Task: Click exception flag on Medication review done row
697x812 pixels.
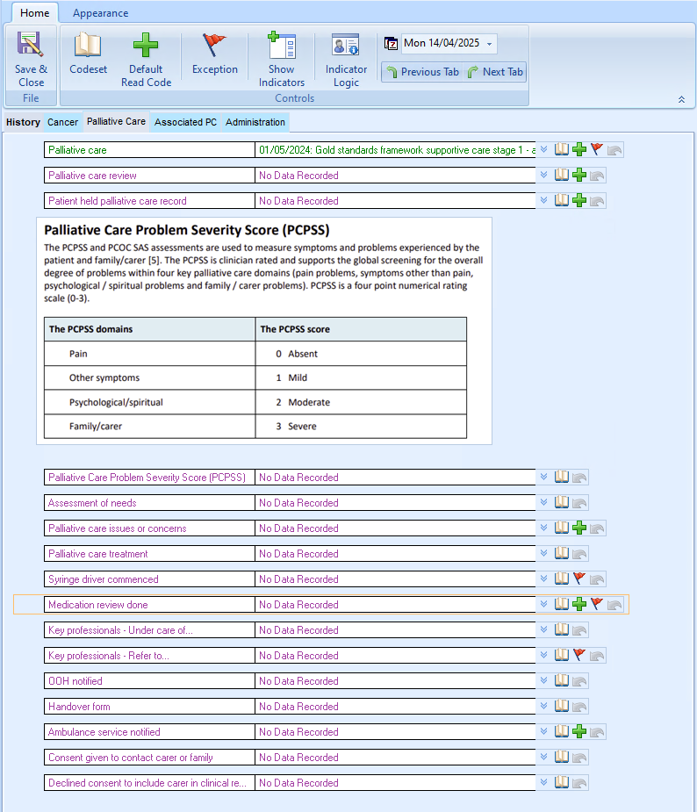Action: pos(597,604)
